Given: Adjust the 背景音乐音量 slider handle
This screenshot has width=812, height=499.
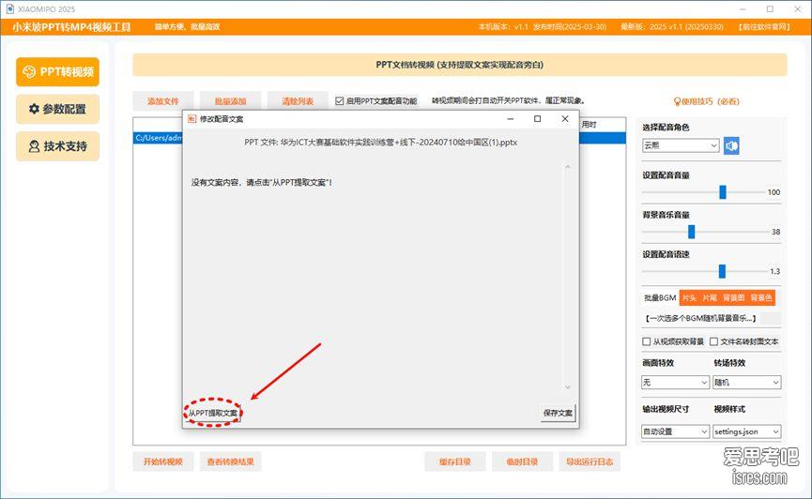Looking at the screenshot, I should 691,232.
